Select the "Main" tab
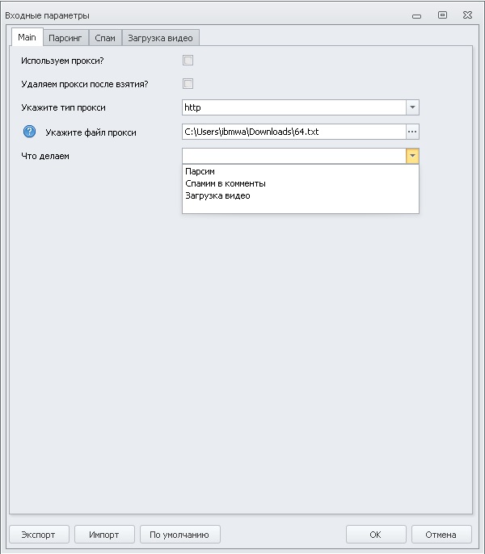The image size is (485, 554). [27, 38]
